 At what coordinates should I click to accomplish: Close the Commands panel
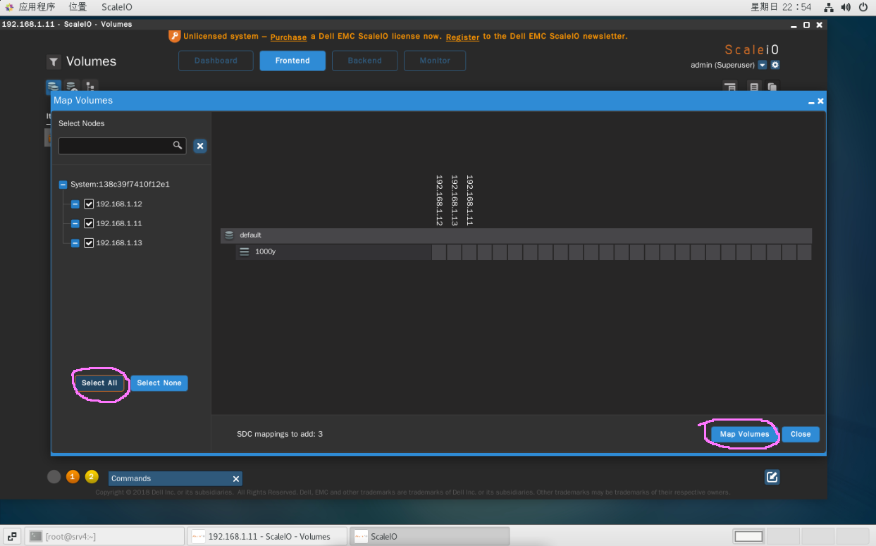point(236,479)
